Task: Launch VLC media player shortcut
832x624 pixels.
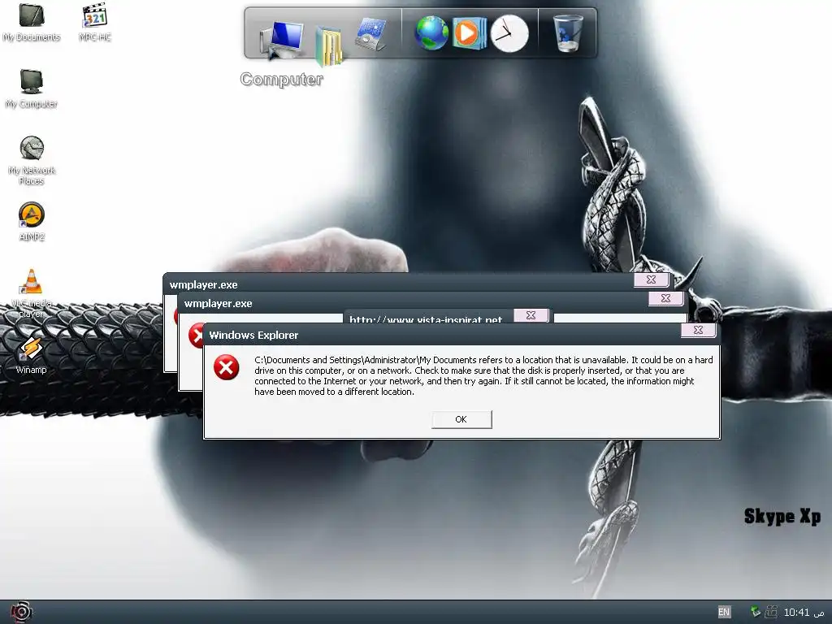Action: point(32,293)
